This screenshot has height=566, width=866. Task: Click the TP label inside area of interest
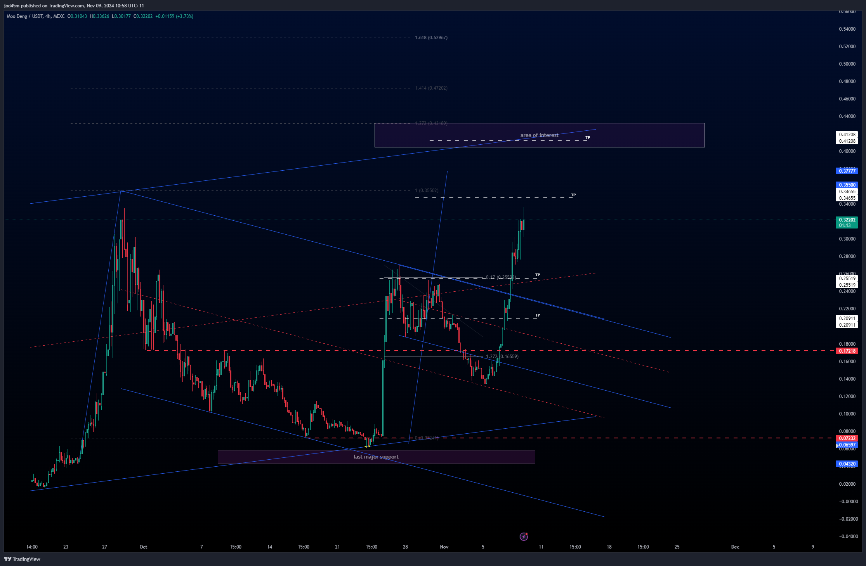[x=588, y=138]
